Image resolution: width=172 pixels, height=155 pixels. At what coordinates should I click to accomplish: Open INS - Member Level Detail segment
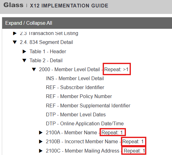(x=75, y=79)
